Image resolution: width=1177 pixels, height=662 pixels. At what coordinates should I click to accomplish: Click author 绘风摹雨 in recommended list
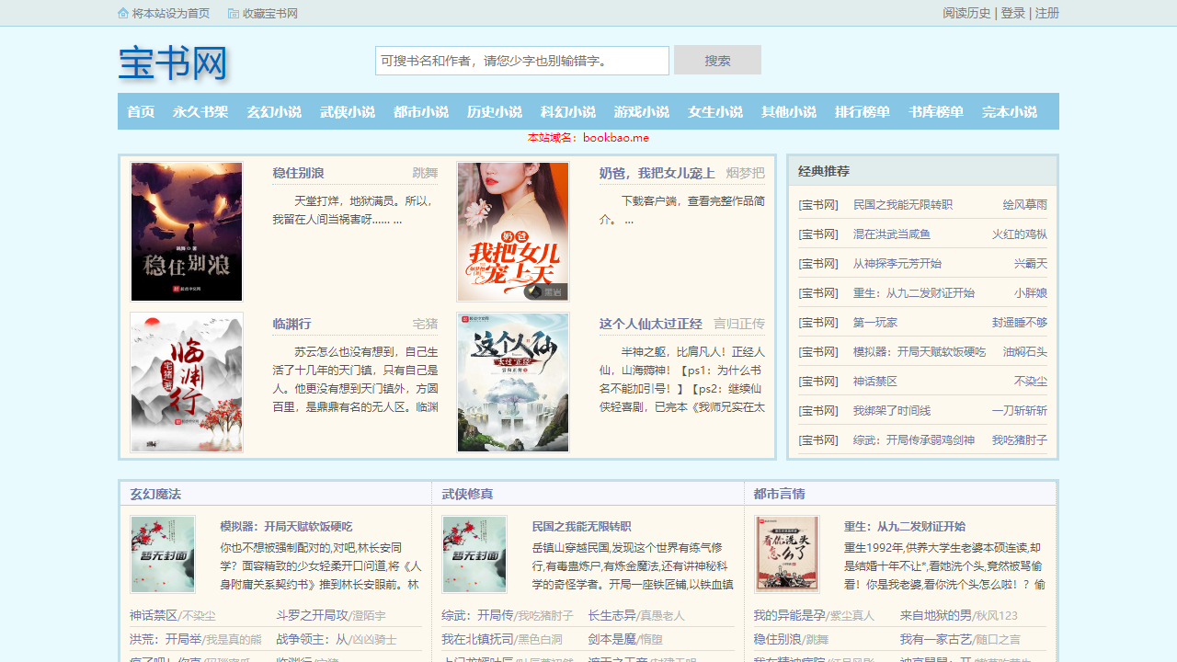click(x=1024, y=204)
